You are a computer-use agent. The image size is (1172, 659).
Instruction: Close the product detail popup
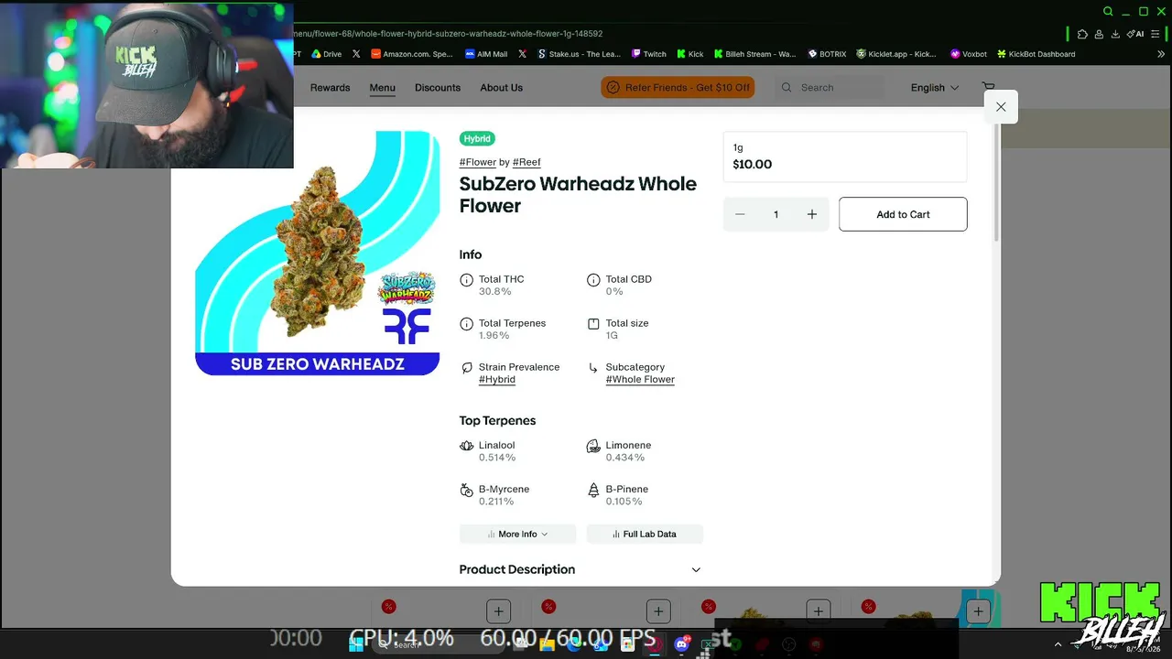pyautogui.click(x=1001, y=107)
